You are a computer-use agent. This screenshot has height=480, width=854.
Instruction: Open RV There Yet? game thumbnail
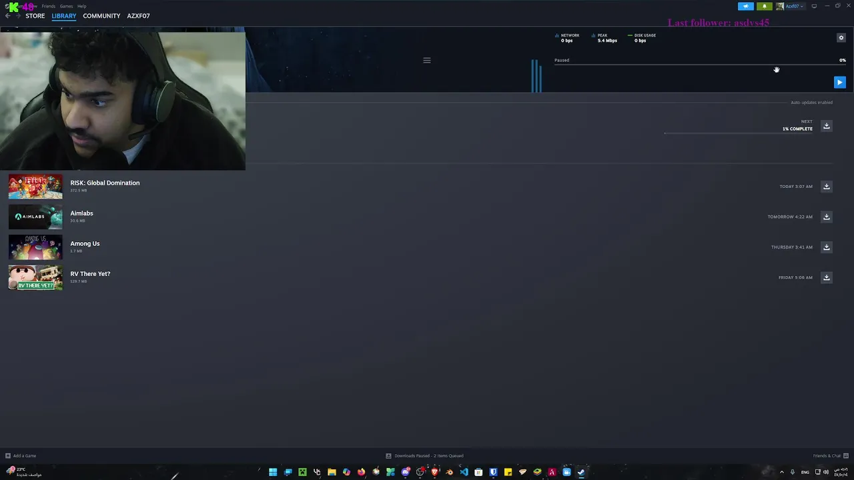coord(35,277)
